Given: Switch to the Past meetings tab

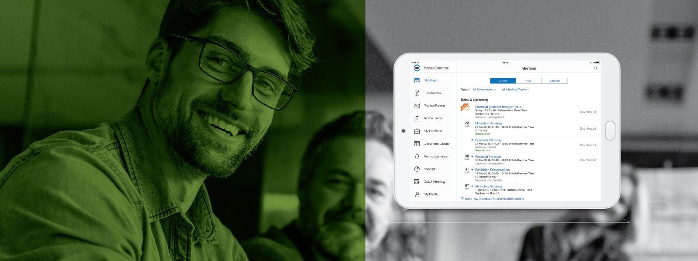Looking at the screenshot, I should [529, 80].
